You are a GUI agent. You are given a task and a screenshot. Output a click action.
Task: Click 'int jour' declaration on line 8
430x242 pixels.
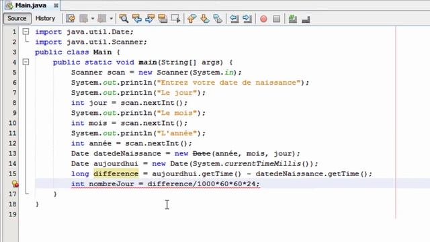(x=89, y=103)
